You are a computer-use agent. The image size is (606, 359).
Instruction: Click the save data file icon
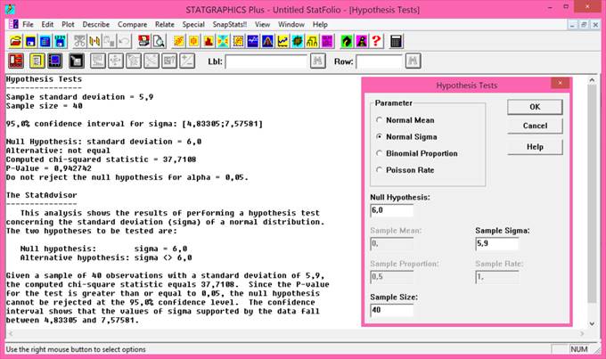pos(60,41)
